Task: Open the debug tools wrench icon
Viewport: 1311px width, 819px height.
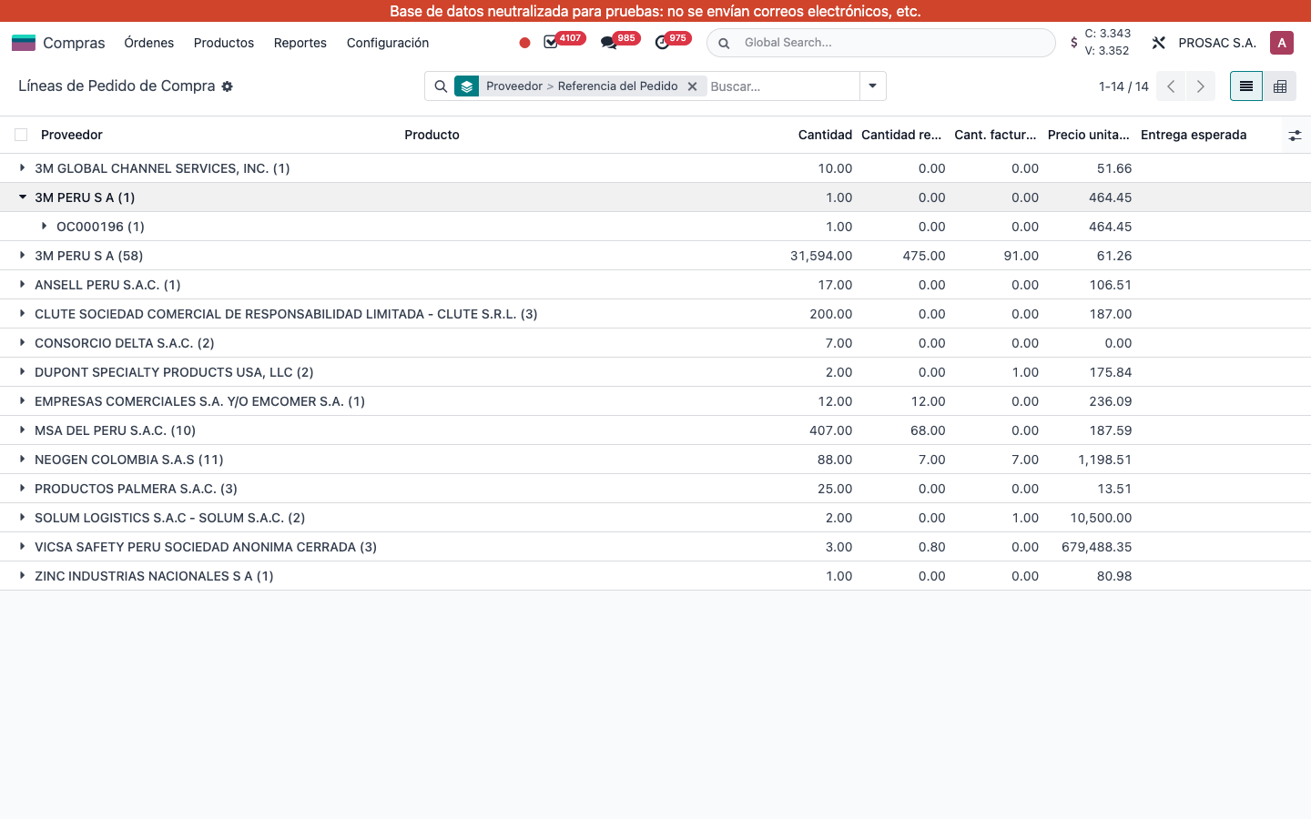Action: (1159, 43)
